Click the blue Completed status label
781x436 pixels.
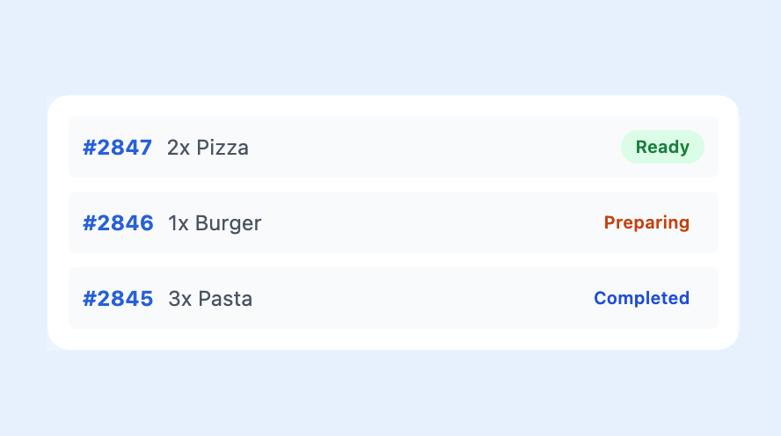click(641, 298)
